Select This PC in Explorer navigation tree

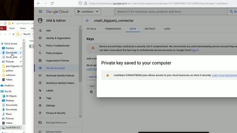click(8, 92)
